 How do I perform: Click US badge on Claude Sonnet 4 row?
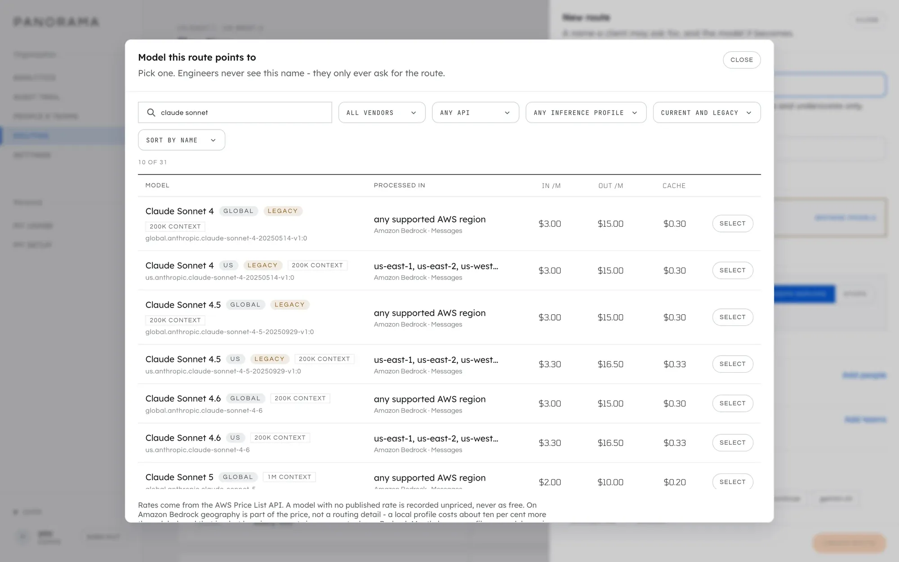coord(228,265)
